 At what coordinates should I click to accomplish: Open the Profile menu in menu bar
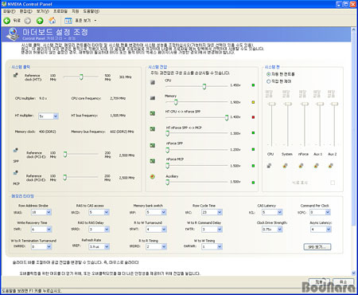click(60, 11)
